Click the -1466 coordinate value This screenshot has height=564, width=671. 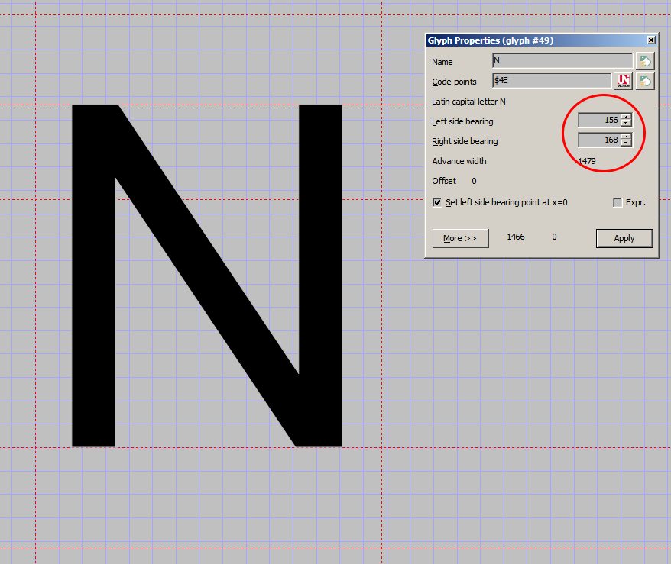514,237
